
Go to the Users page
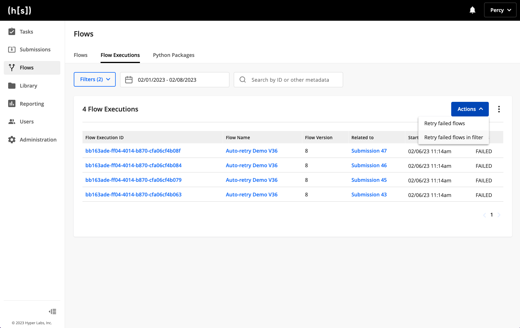pyautogui.click(x=32, y=122)
